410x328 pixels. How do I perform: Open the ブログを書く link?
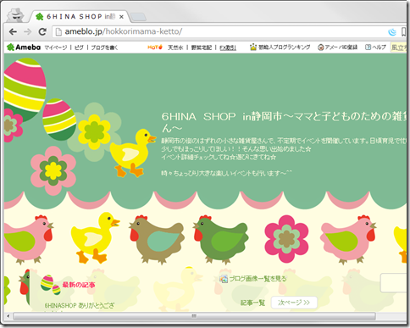[x=104, y=47]
